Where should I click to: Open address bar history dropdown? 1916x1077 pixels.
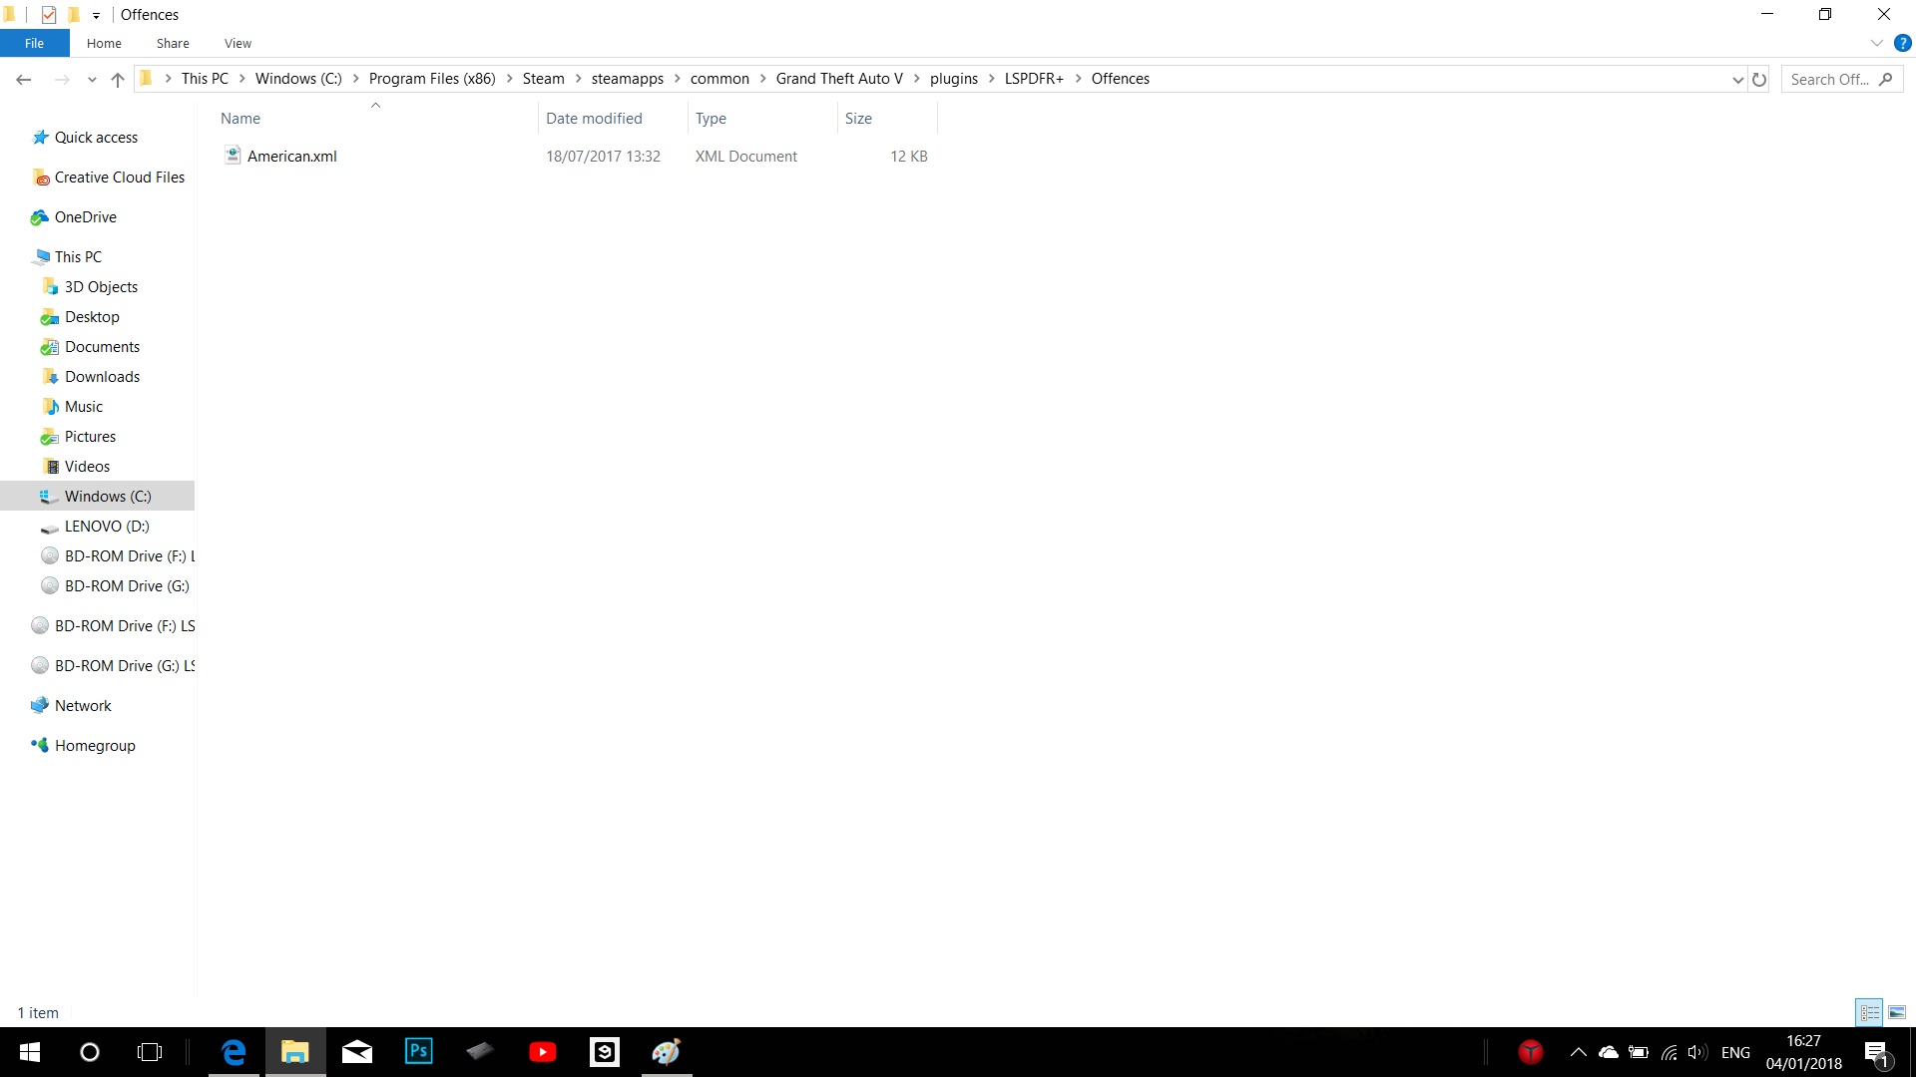1737,80
